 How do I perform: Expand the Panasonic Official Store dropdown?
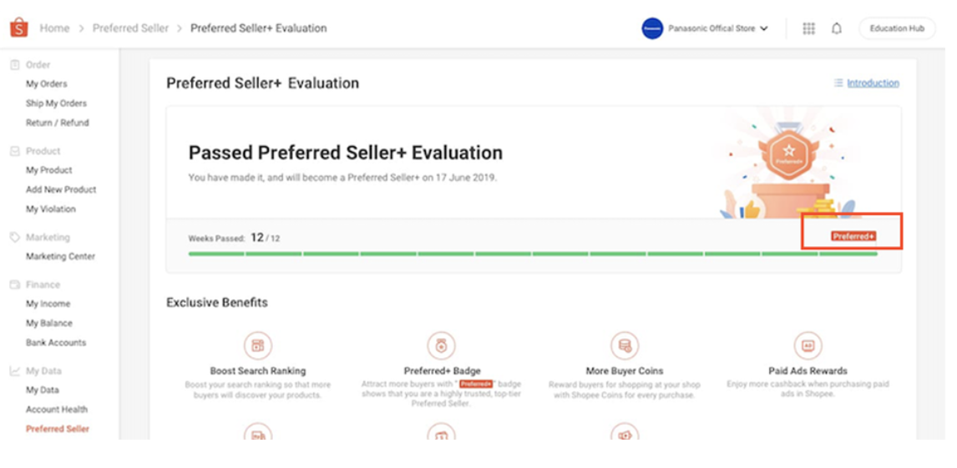click(763, 28)
